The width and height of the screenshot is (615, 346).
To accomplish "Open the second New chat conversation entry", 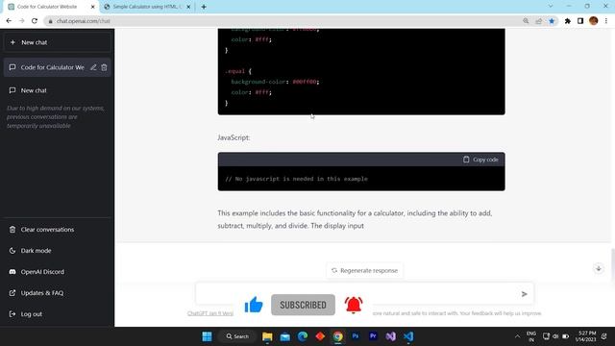I will pyautogui.click(x=57, y=90).
